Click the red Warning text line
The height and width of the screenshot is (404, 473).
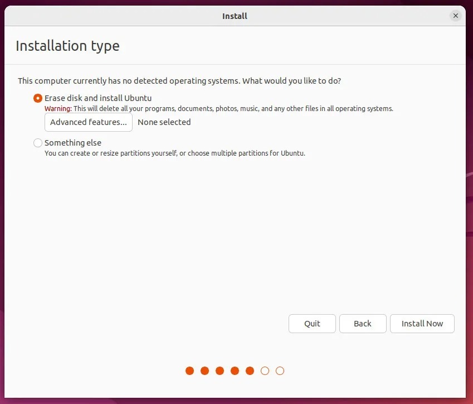(219, 109)
